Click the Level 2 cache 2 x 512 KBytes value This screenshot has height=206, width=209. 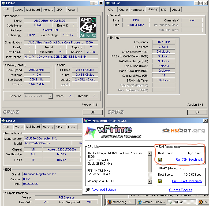pyautogui.click(x=85, y=79)
